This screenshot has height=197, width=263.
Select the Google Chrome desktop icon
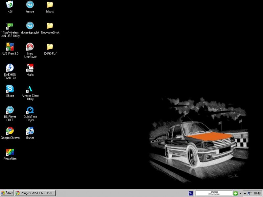(x=10, y=131)
